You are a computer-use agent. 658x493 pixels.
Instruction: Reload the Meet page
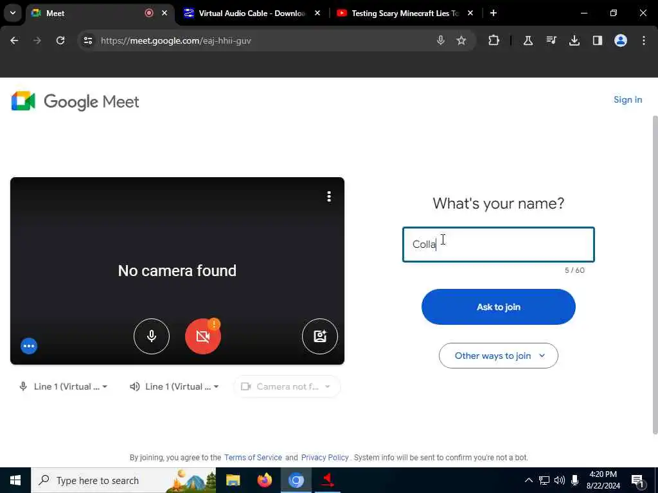click(x=60, y=40)
